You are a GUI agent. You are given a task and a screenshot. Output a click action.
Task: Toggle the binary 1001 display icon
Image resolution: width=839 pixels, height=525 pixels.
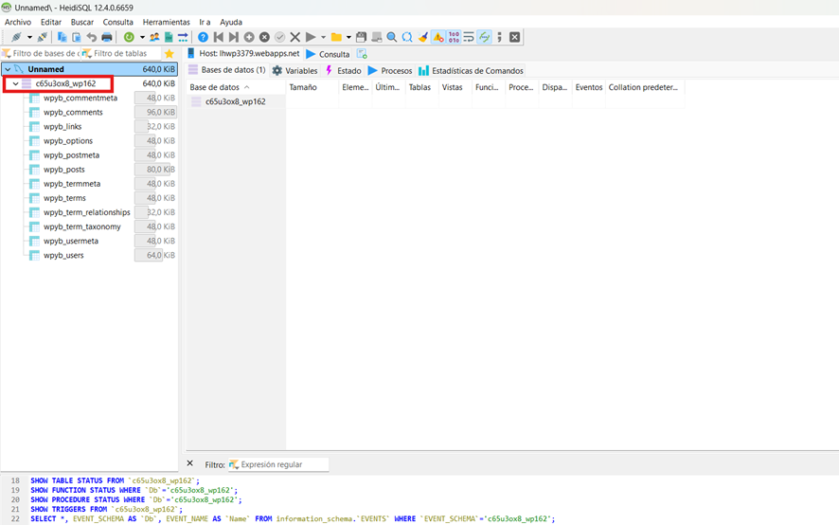(x=454, y=37)
